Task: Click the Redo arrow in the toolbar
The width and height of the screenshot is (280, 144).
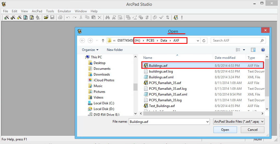Action: pos(75,18)
